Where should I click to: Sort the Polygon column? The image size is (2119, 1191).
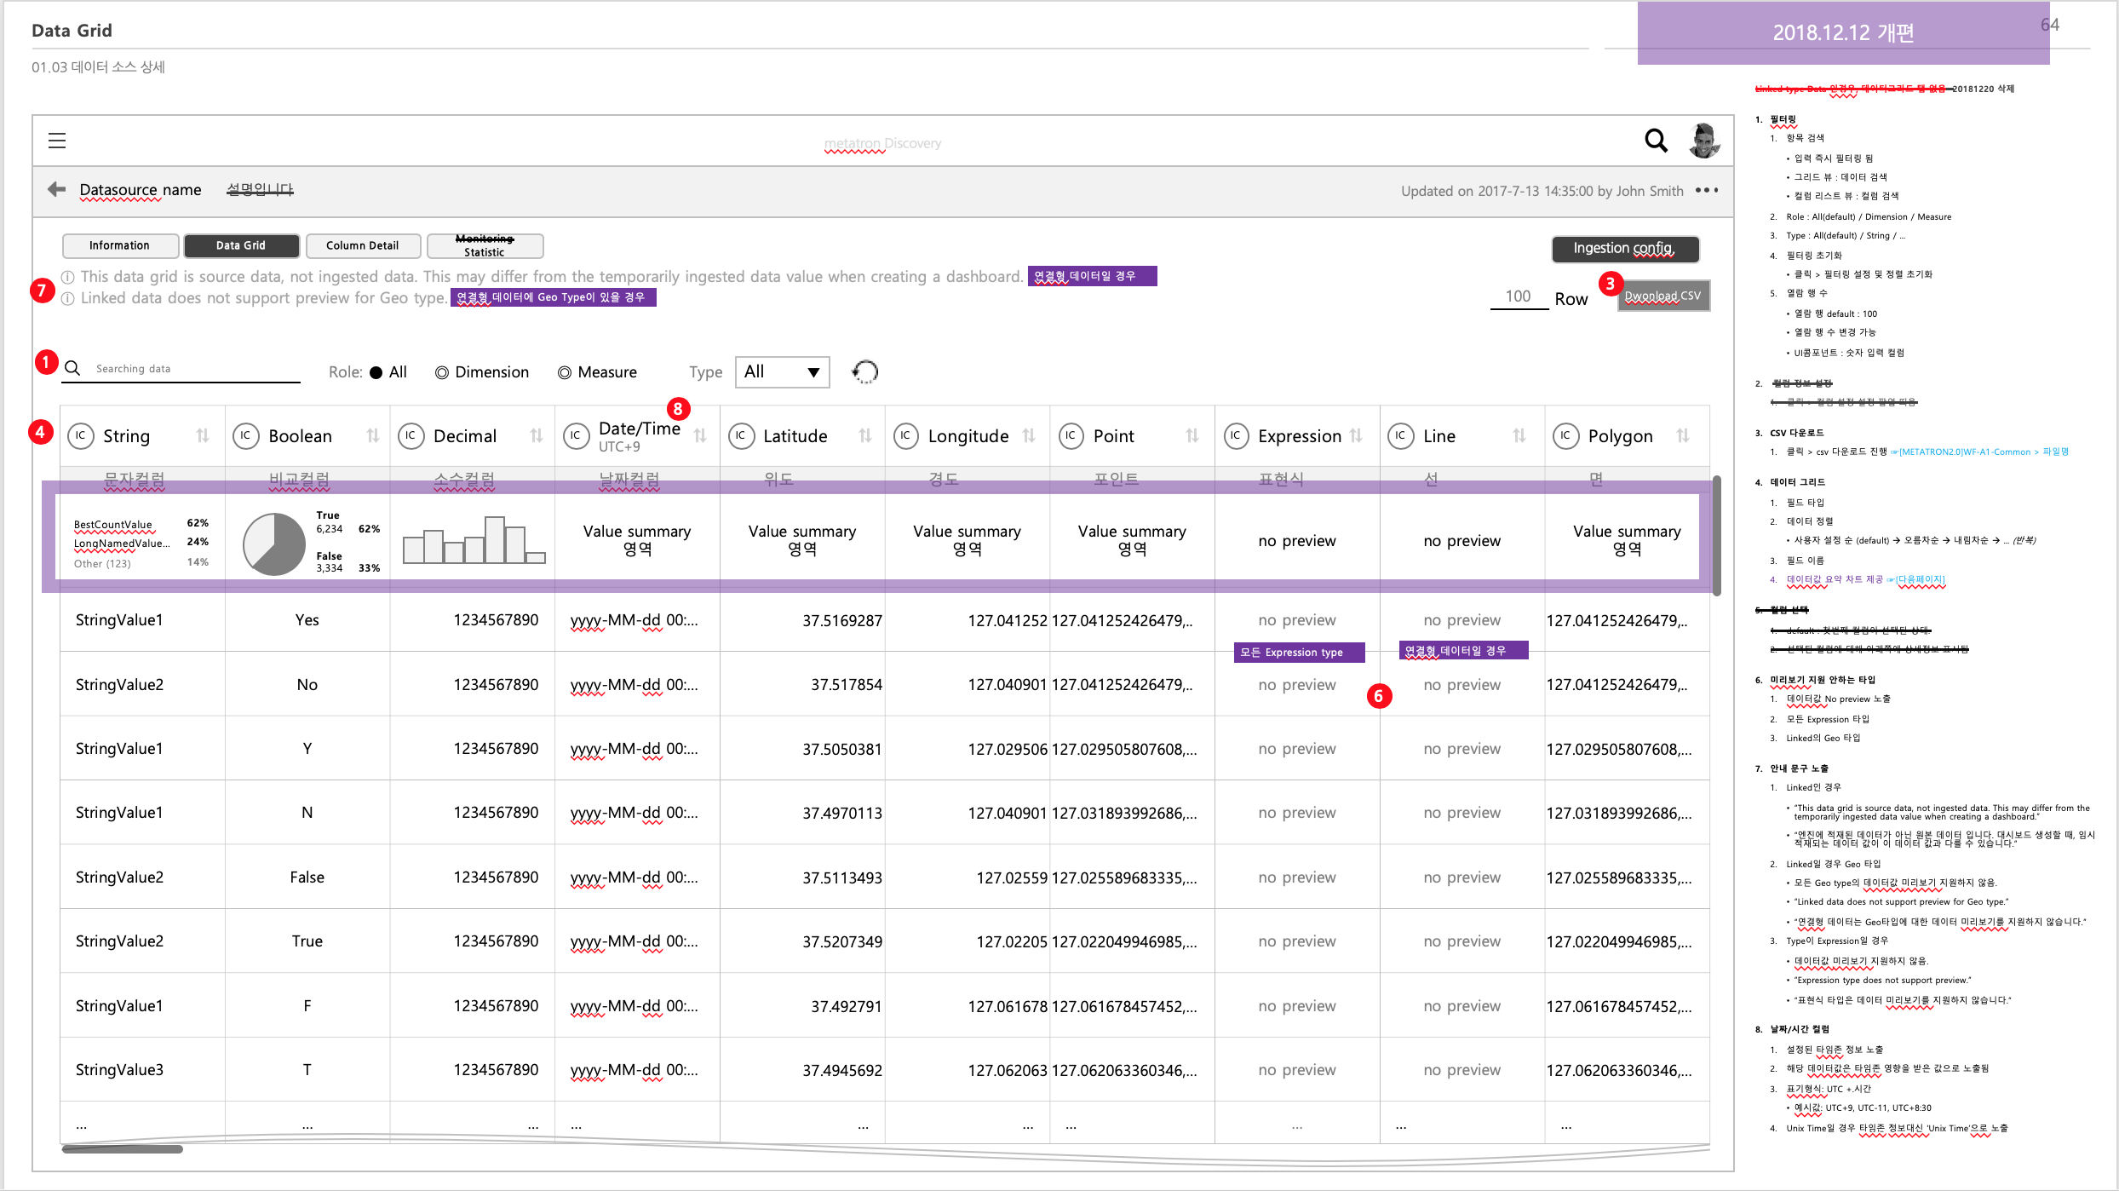pos(1683,435)
